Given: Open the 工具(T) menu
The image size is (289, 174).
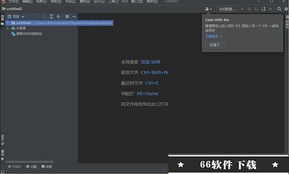Looking at the screenshot, I should [113, 1].
